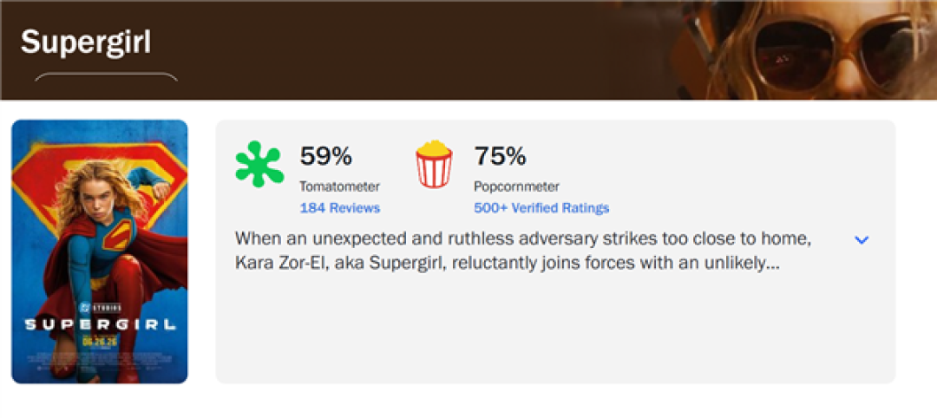The height and width of the screenshot is (418, 937).
Task: Click the Tomatometer label text
Action: 340,187
